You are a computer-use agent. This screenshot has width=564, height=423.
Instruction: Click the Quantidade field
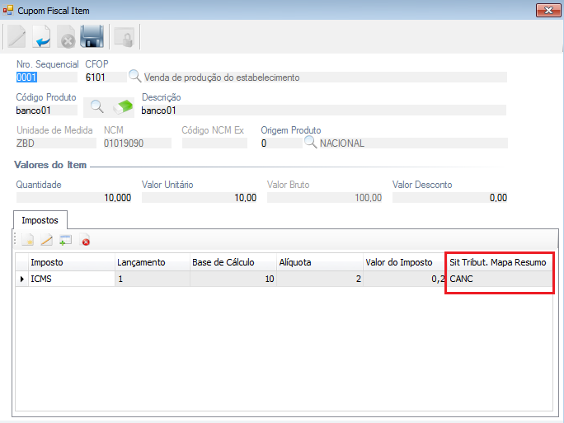(x=73, y=197)
